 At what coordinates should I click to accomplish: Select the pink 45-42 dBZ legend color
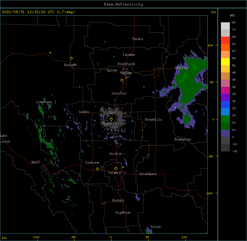click(225, 83)
